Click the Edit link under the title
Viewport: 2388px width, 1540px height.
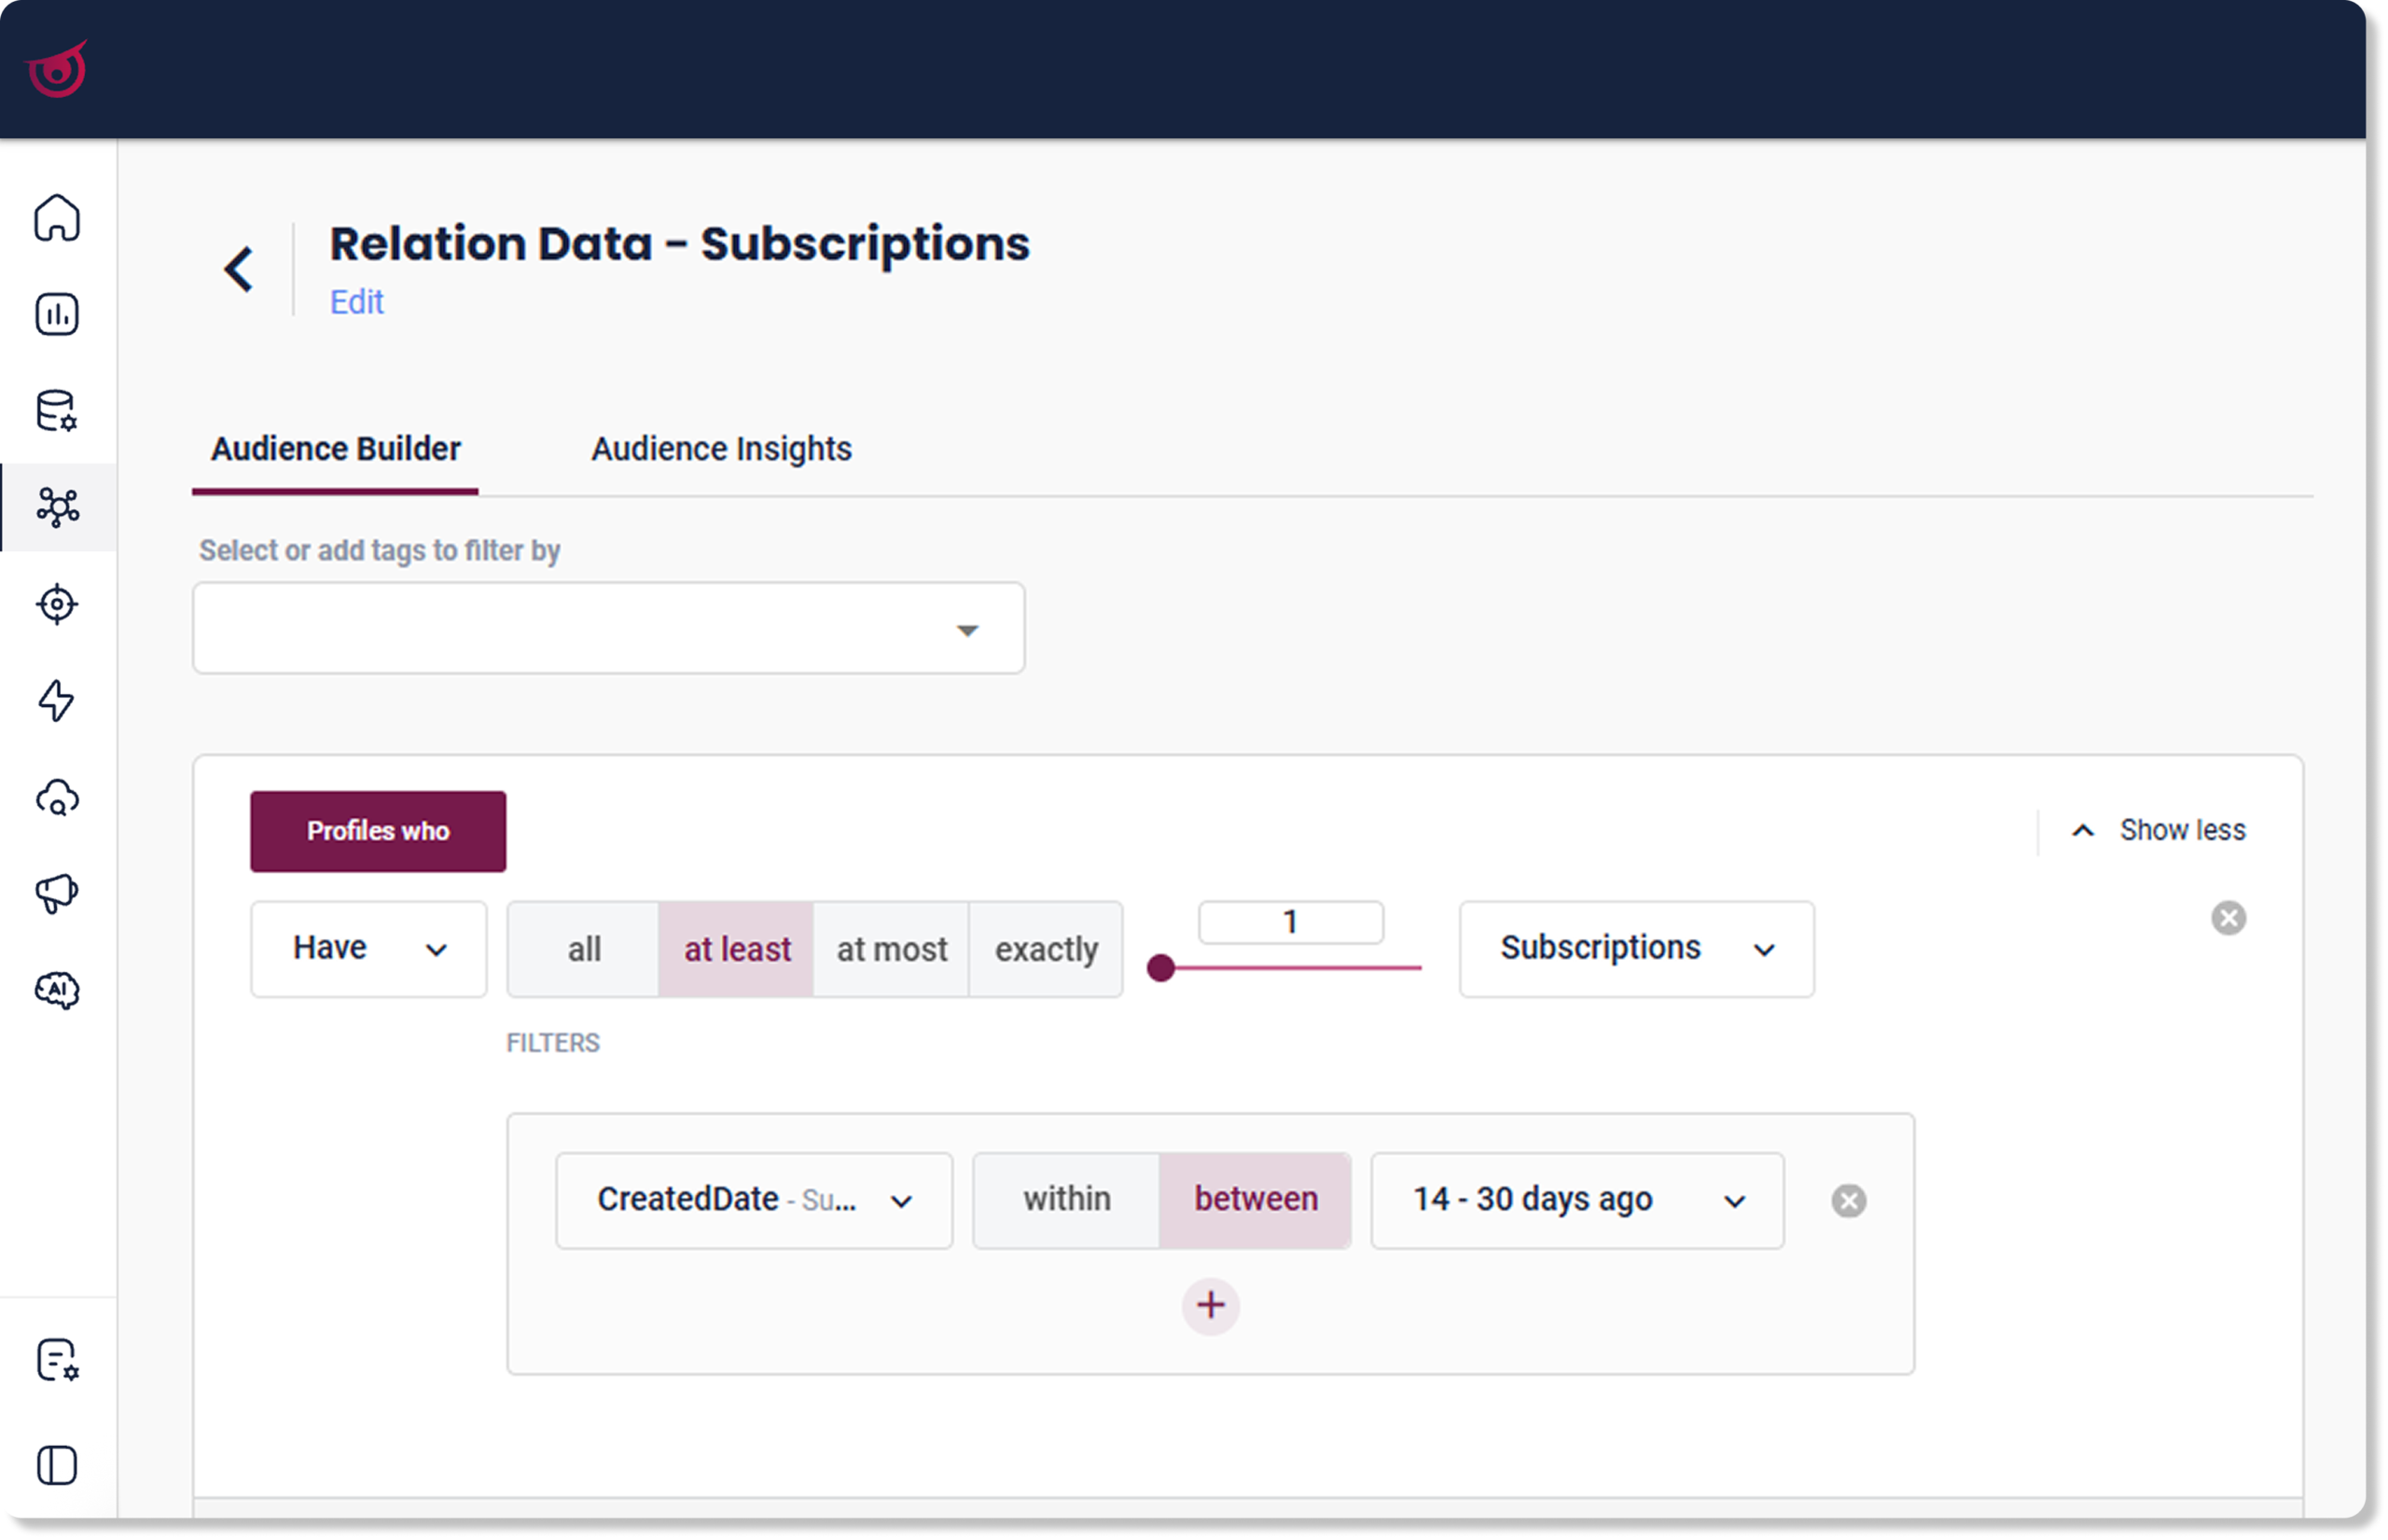[357, 302]
